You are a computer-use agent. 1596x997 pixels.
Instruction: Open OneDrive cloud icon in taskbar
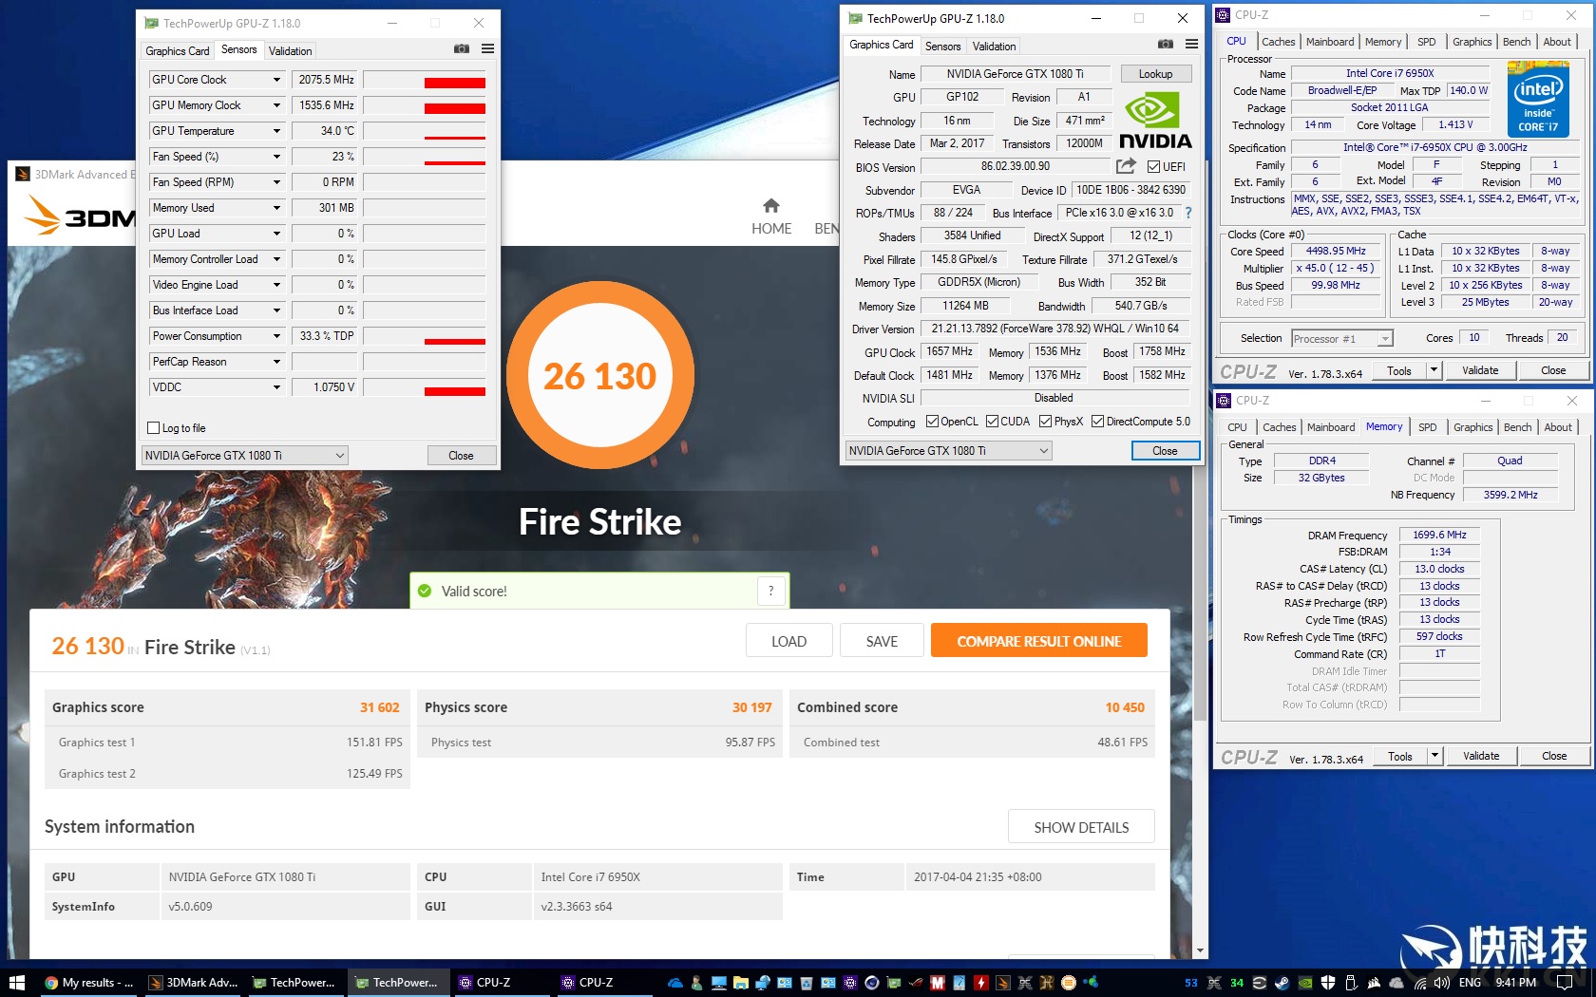tap(674, 983)
